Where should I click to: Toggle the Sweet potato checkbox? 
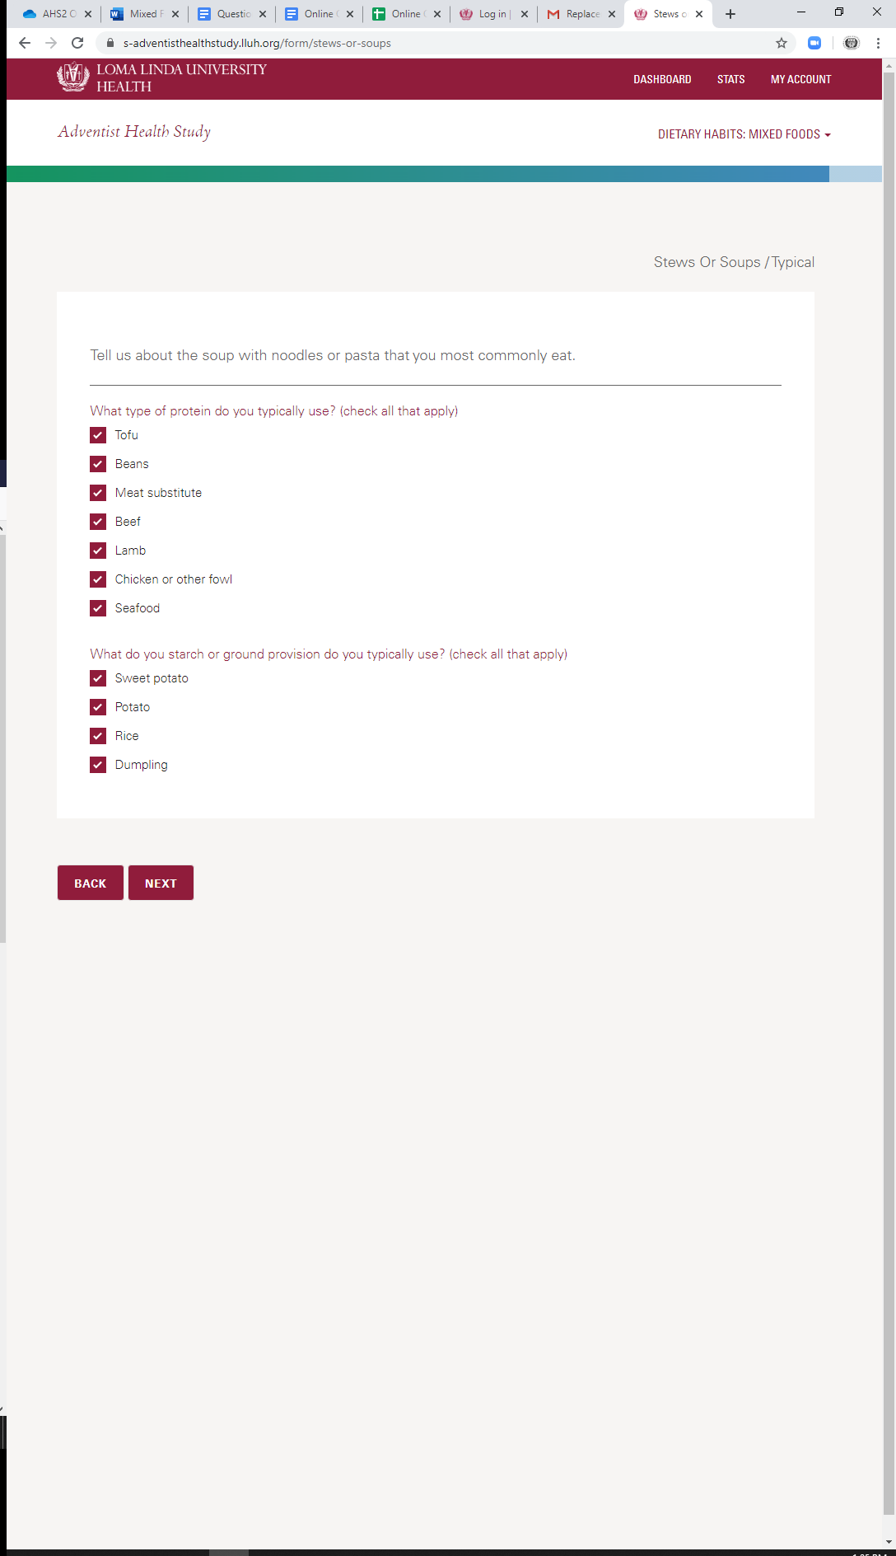[x=98, y=678]
